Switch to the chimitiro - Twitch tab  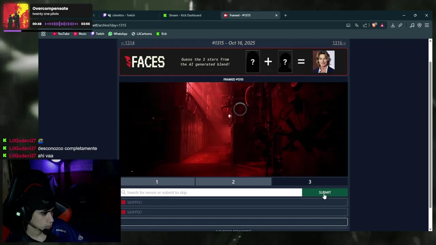click(x=124, y=15)
